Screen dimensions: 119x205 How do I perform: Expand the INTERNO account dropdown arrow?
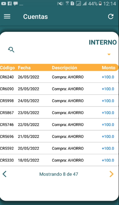tap(109, 54)
